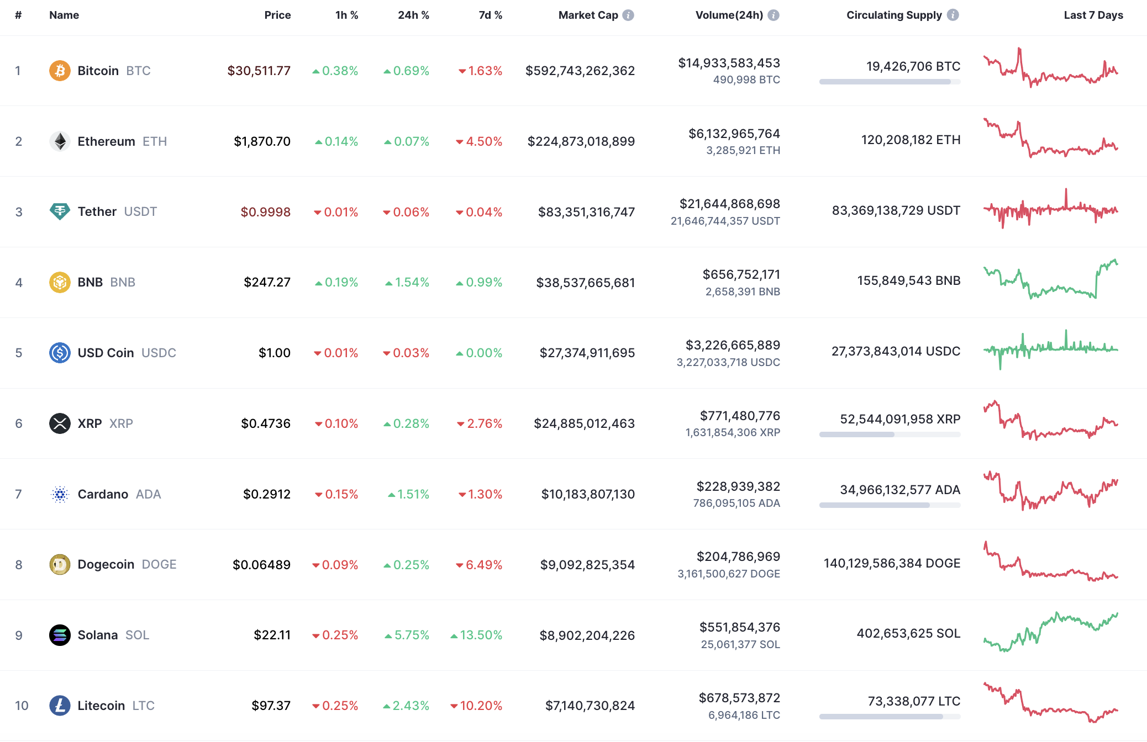Click the Litecoin 7-day price chart
The image size is (1147, 742).
pyautogui.click(x=1050, y=706)
